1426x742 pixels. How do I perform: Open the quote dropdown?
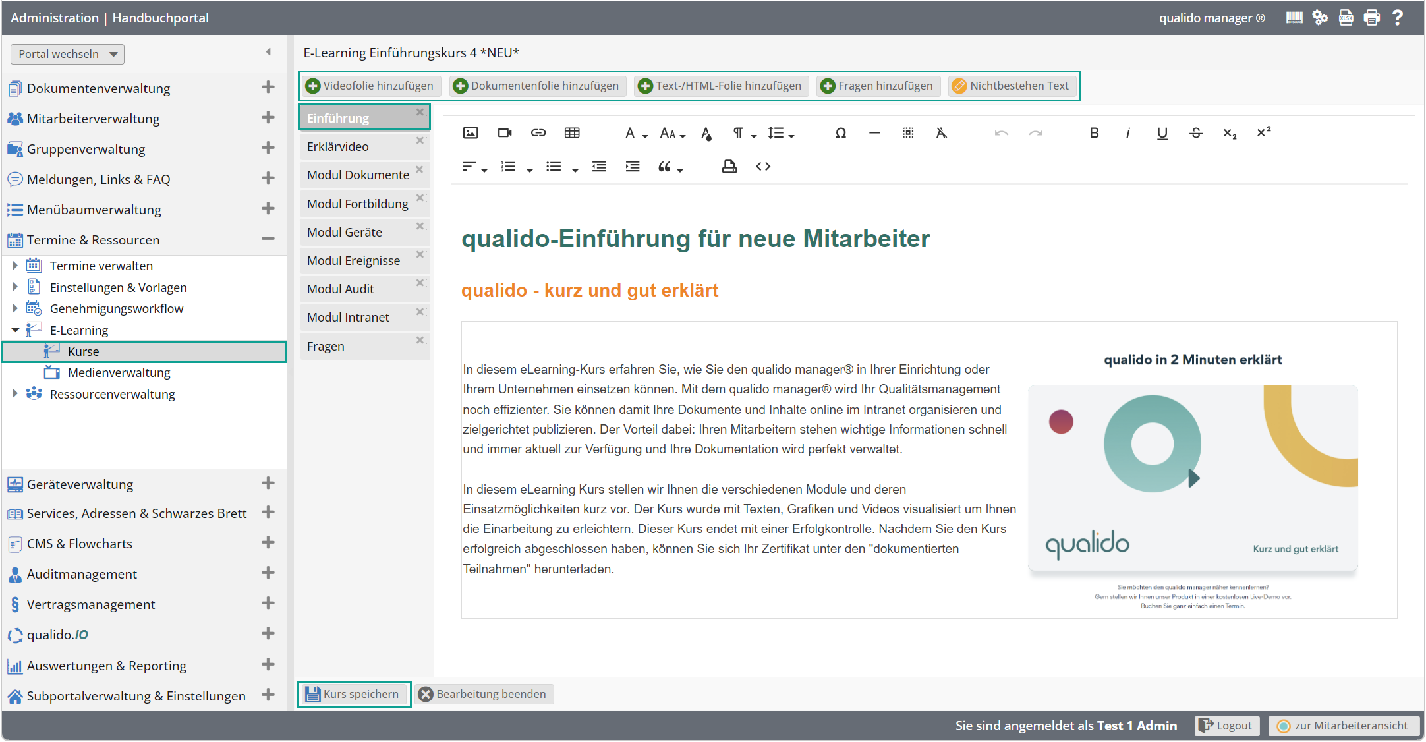(x=671, y=167)
